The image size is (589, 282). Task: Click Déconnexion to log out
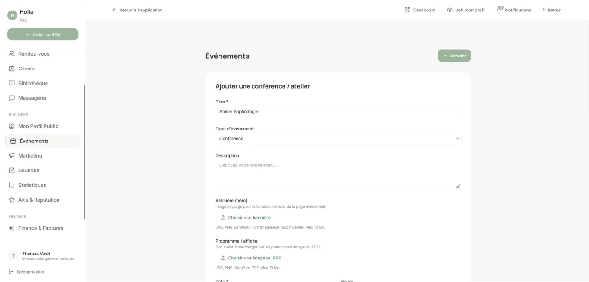click(x=27, y=272)
